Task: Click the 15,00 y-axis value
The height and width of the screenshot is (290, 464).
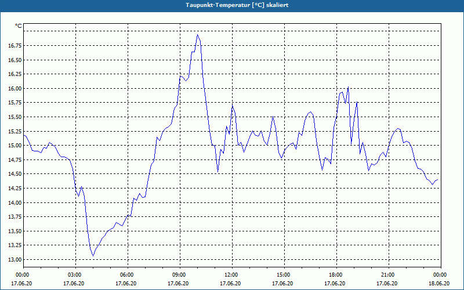Action: point(14,146)
